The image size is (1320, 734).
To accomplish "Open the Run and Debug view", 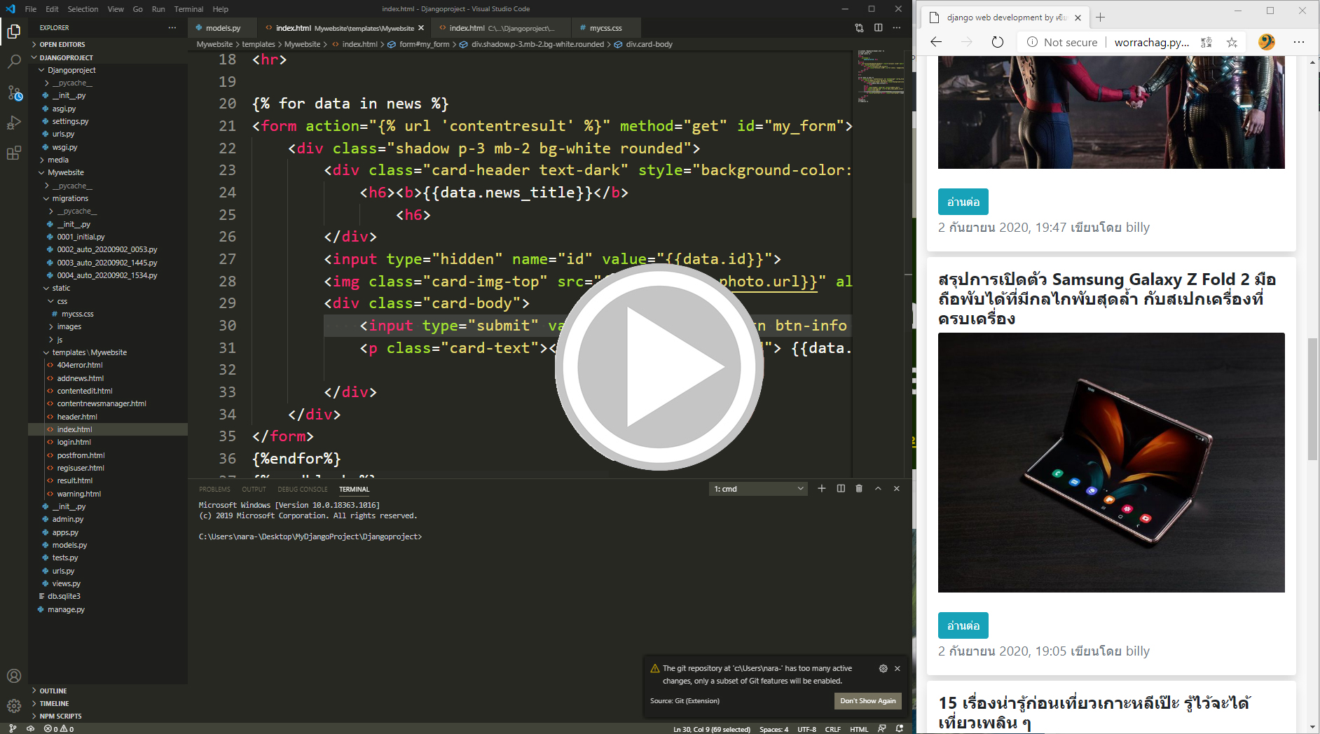I will click(14, 122).
